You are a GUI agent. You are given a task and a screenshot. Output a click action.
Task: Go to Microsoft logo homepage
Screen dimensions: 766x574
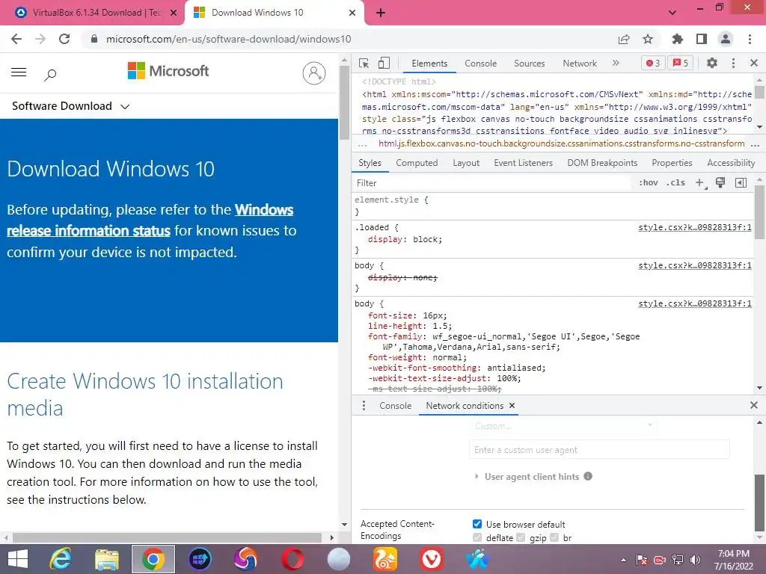168,71
